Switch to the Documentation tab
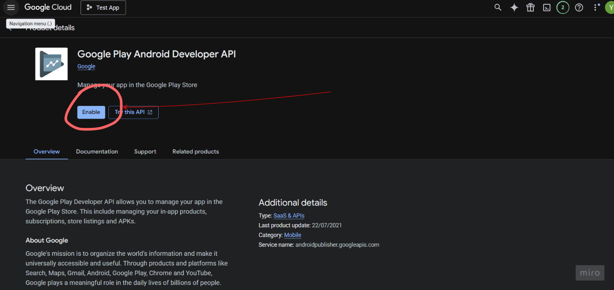The image size is (614, 290). (97, 152)
